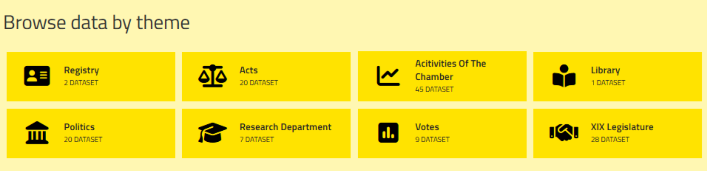The width and height of the screenshot is (707, 171).
Task: Click the 45 DATASET count label
Action: click(434, 89)
